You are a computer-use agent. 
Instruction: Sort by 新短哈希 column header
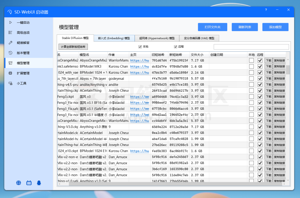coord(179,55)
